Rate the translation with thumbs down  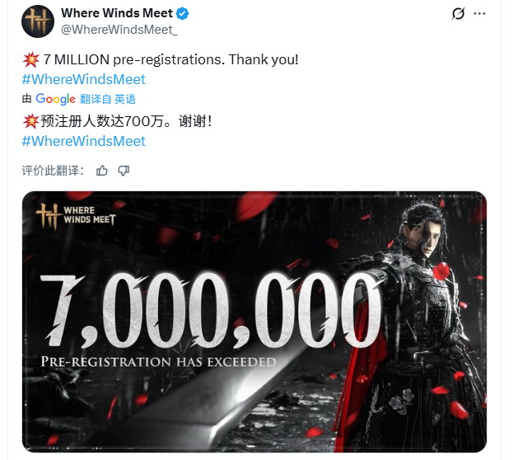pyautogui.click(x=124, y=171)
